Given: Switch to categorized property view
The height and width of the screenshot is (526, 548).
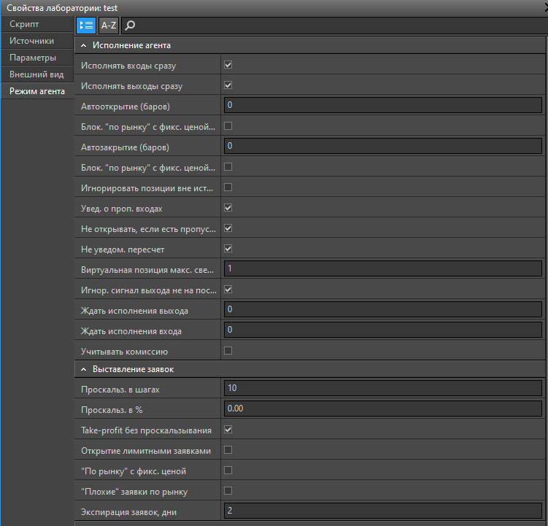Looking at the screenshot, I should click(86, 25).
